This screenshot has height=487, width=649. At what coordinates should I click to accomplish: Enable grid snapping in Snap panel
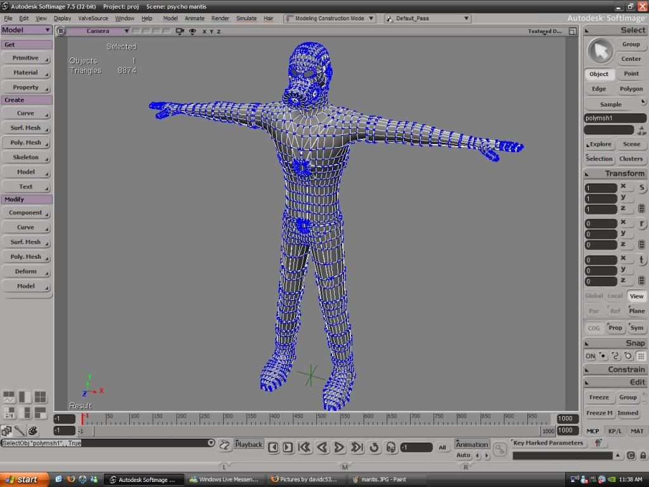coord(641,356)
